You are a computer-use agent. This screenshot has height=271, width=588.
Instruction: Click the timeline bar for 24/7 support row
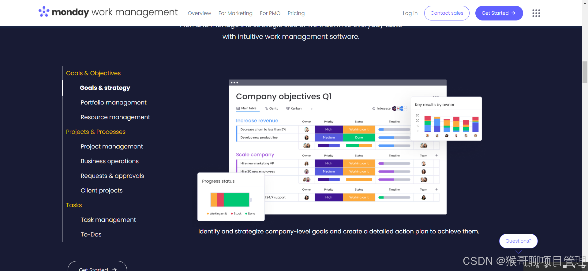[x=394, y=197]
